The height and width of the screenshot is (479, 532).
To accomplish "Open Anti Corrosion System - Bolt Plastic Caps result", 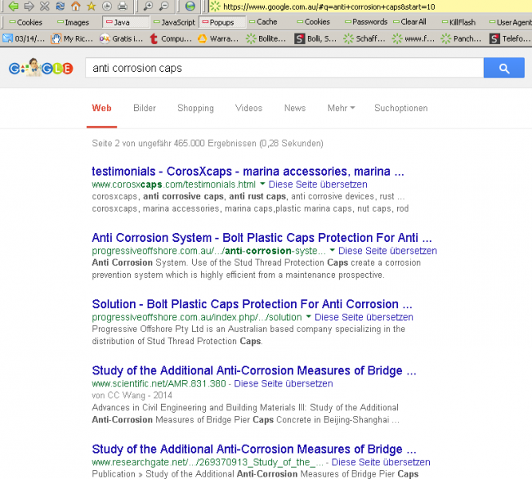I will (262, 237).
